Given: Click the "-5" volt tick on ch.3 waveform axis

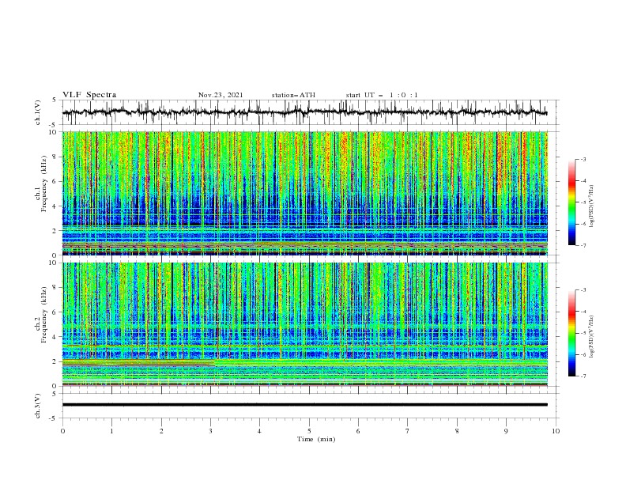Looking at the screenshot, I should [x=54, y=418].
